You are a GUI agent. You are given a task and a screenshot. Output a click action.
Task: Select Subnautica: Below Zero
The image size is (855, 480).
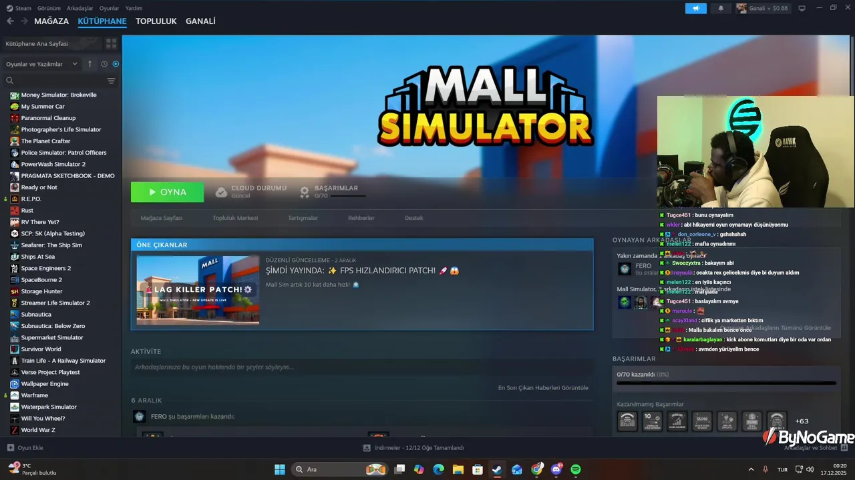point(53,326)
